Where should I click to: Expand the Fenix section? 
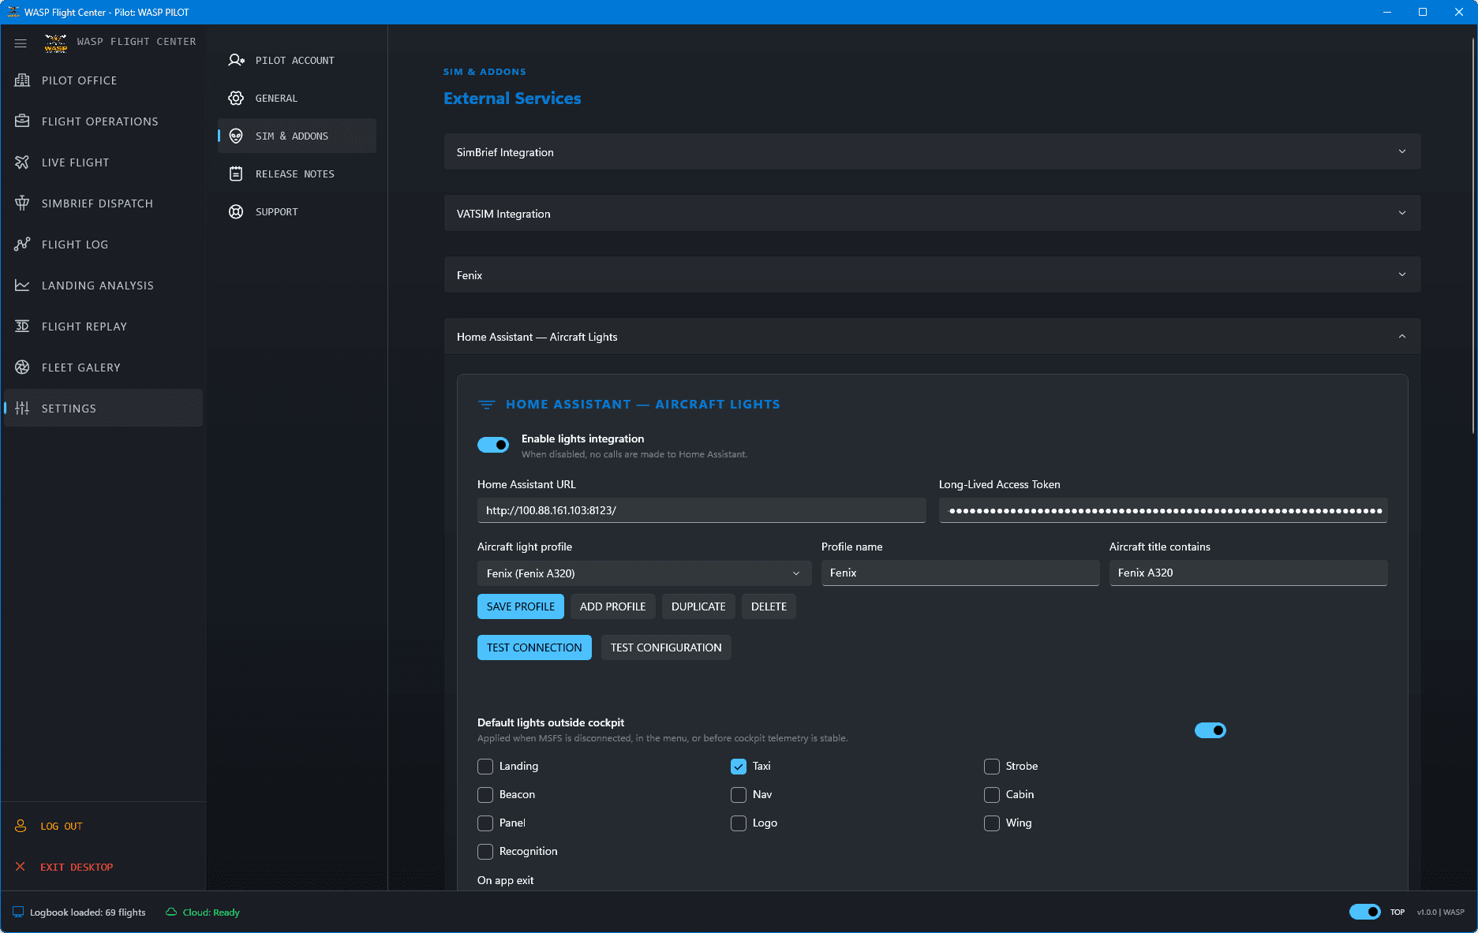(x=932, y=274)
